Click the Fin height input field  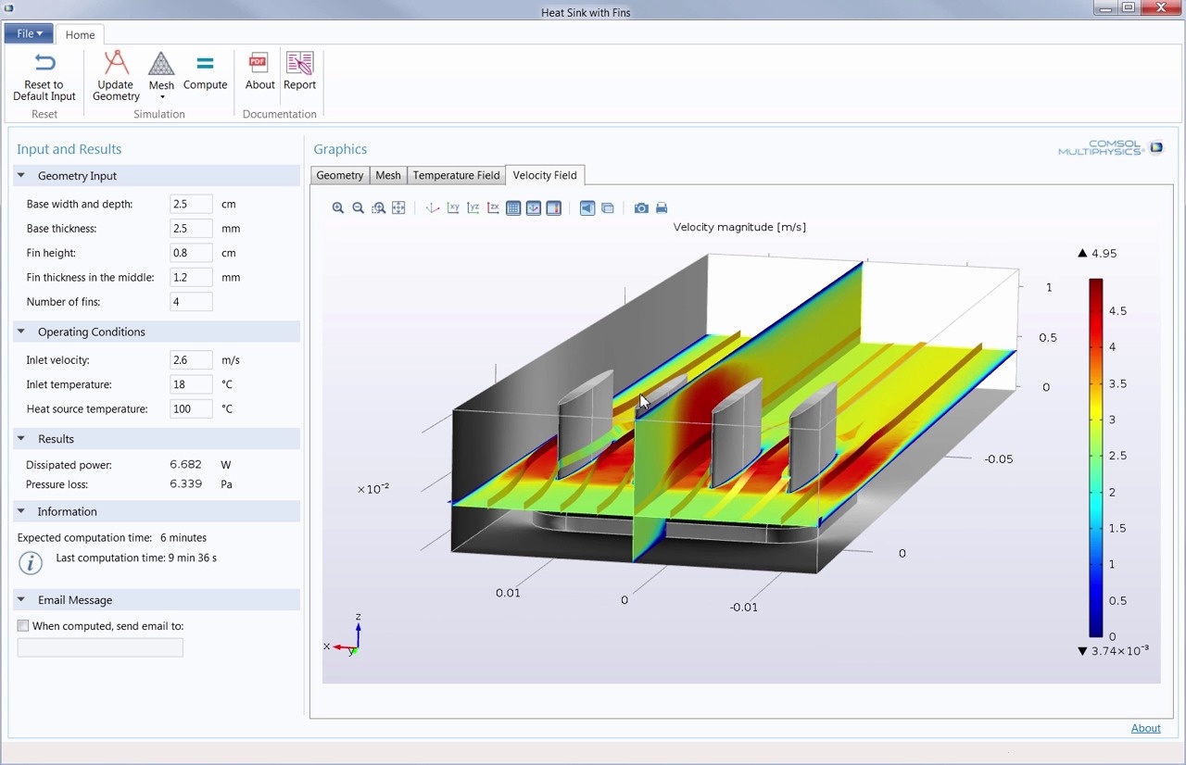click(x=191, y=253)
